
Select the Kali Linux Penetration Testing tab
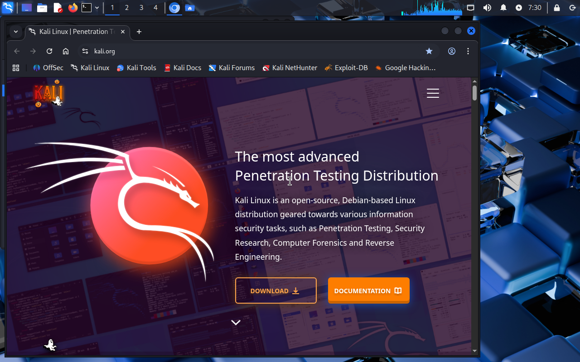[72, 32]
